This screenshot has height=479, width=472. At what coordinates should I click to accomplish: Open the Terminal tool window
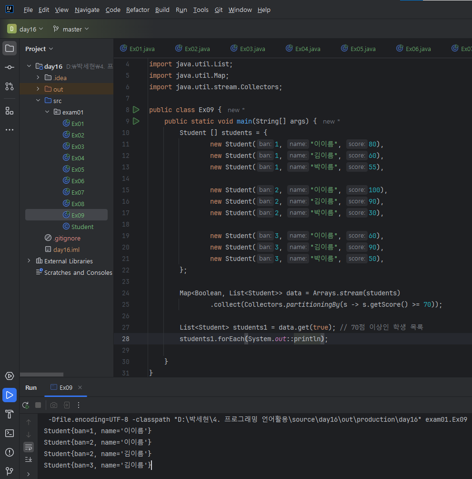click(x=9, y=433)
